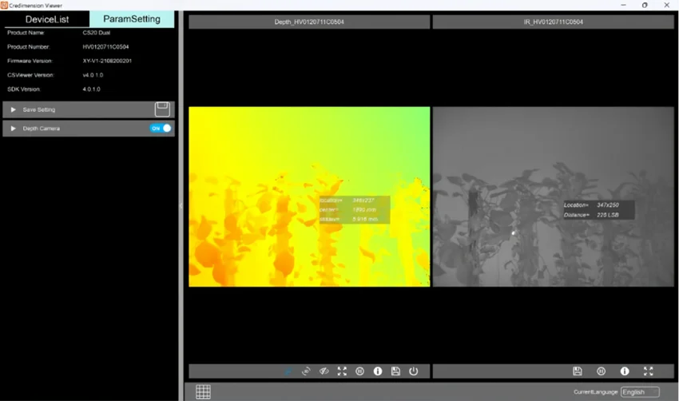679x401 pixels.
Task: Click the Save Setting disk button
Action: [x=162, y=109]
